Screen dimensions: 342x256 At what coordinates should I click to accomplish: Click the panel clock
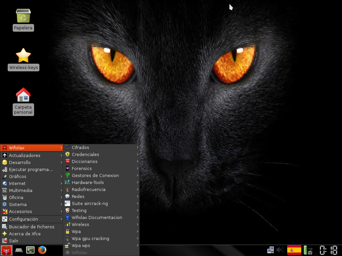coord(329,250)
